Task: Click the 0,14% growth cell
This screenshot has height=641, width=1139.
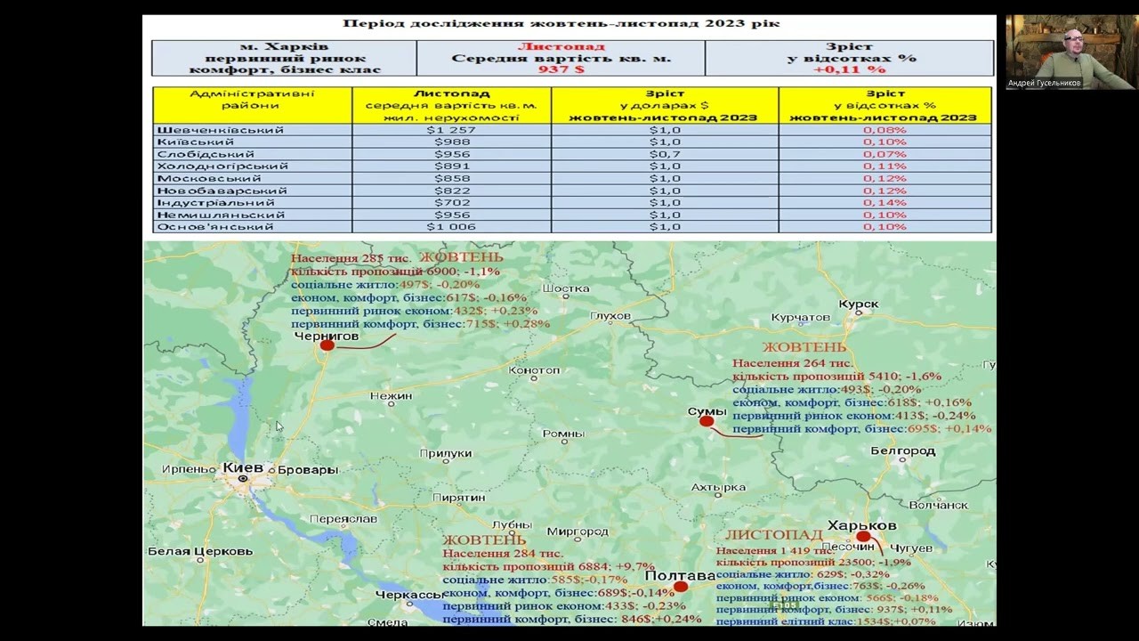Action: coord(885,203)
